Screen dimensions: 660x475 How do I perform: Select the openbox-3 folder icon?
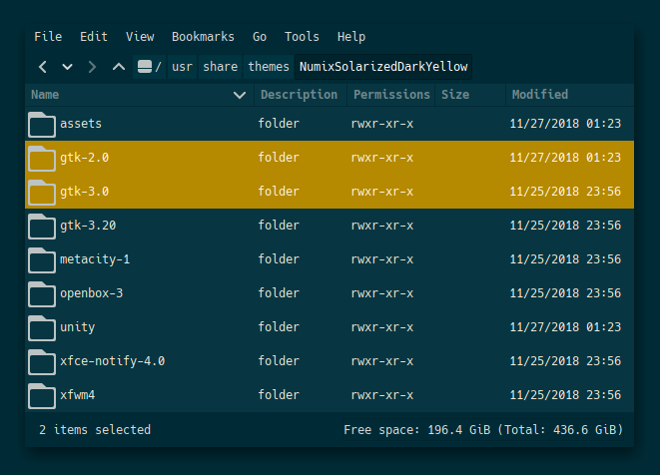42,293
